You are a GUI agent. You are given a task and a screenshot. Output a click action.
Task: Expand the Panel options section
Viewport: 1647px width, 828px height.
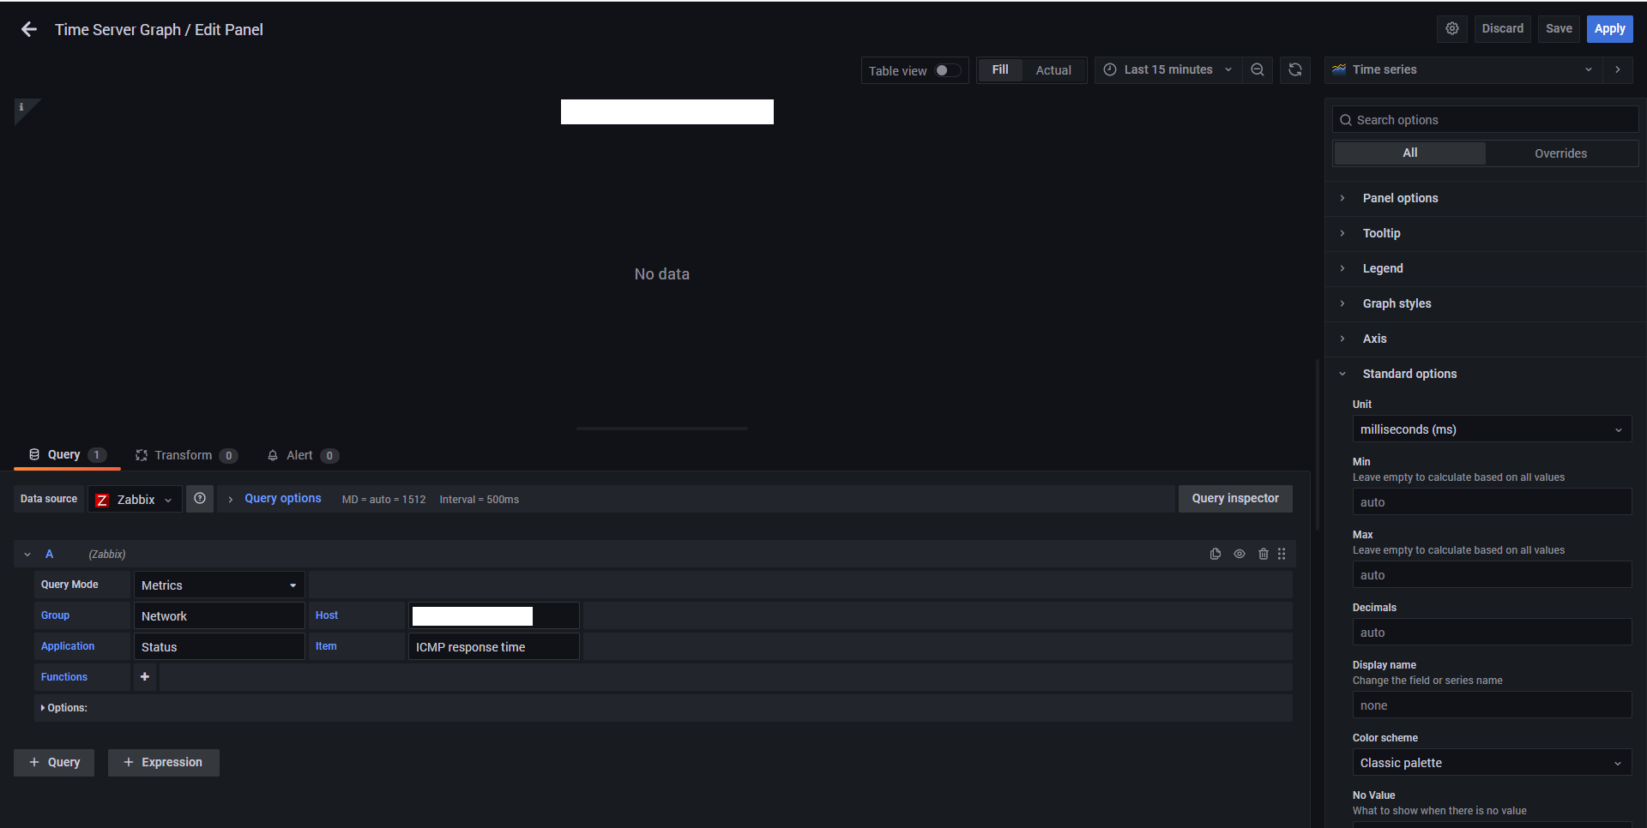point(1400,198)
